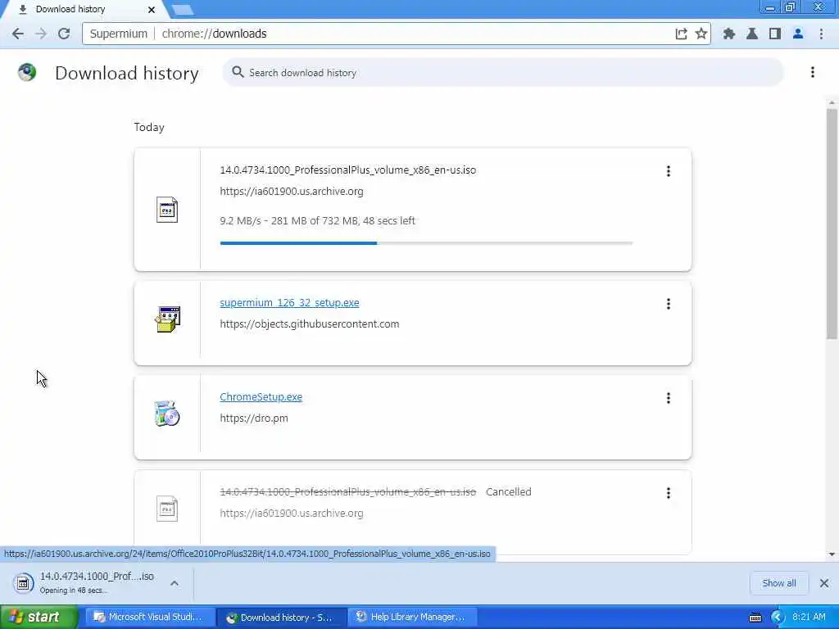The width and height of the screenshot is (839, 629).
Task: Click the https://objects.githubusercontent.com text
Action: 309,324
